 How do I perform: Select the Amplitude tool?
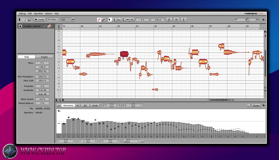[123, 20]
